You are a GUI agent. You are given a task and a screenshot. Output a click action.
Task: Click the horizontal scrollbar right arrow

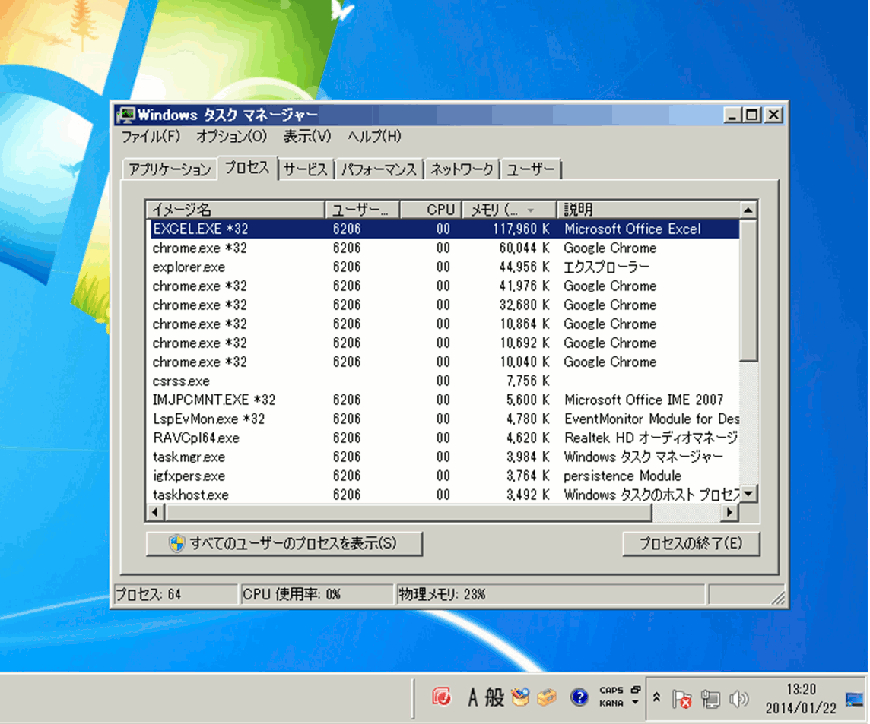click(730, 513)
